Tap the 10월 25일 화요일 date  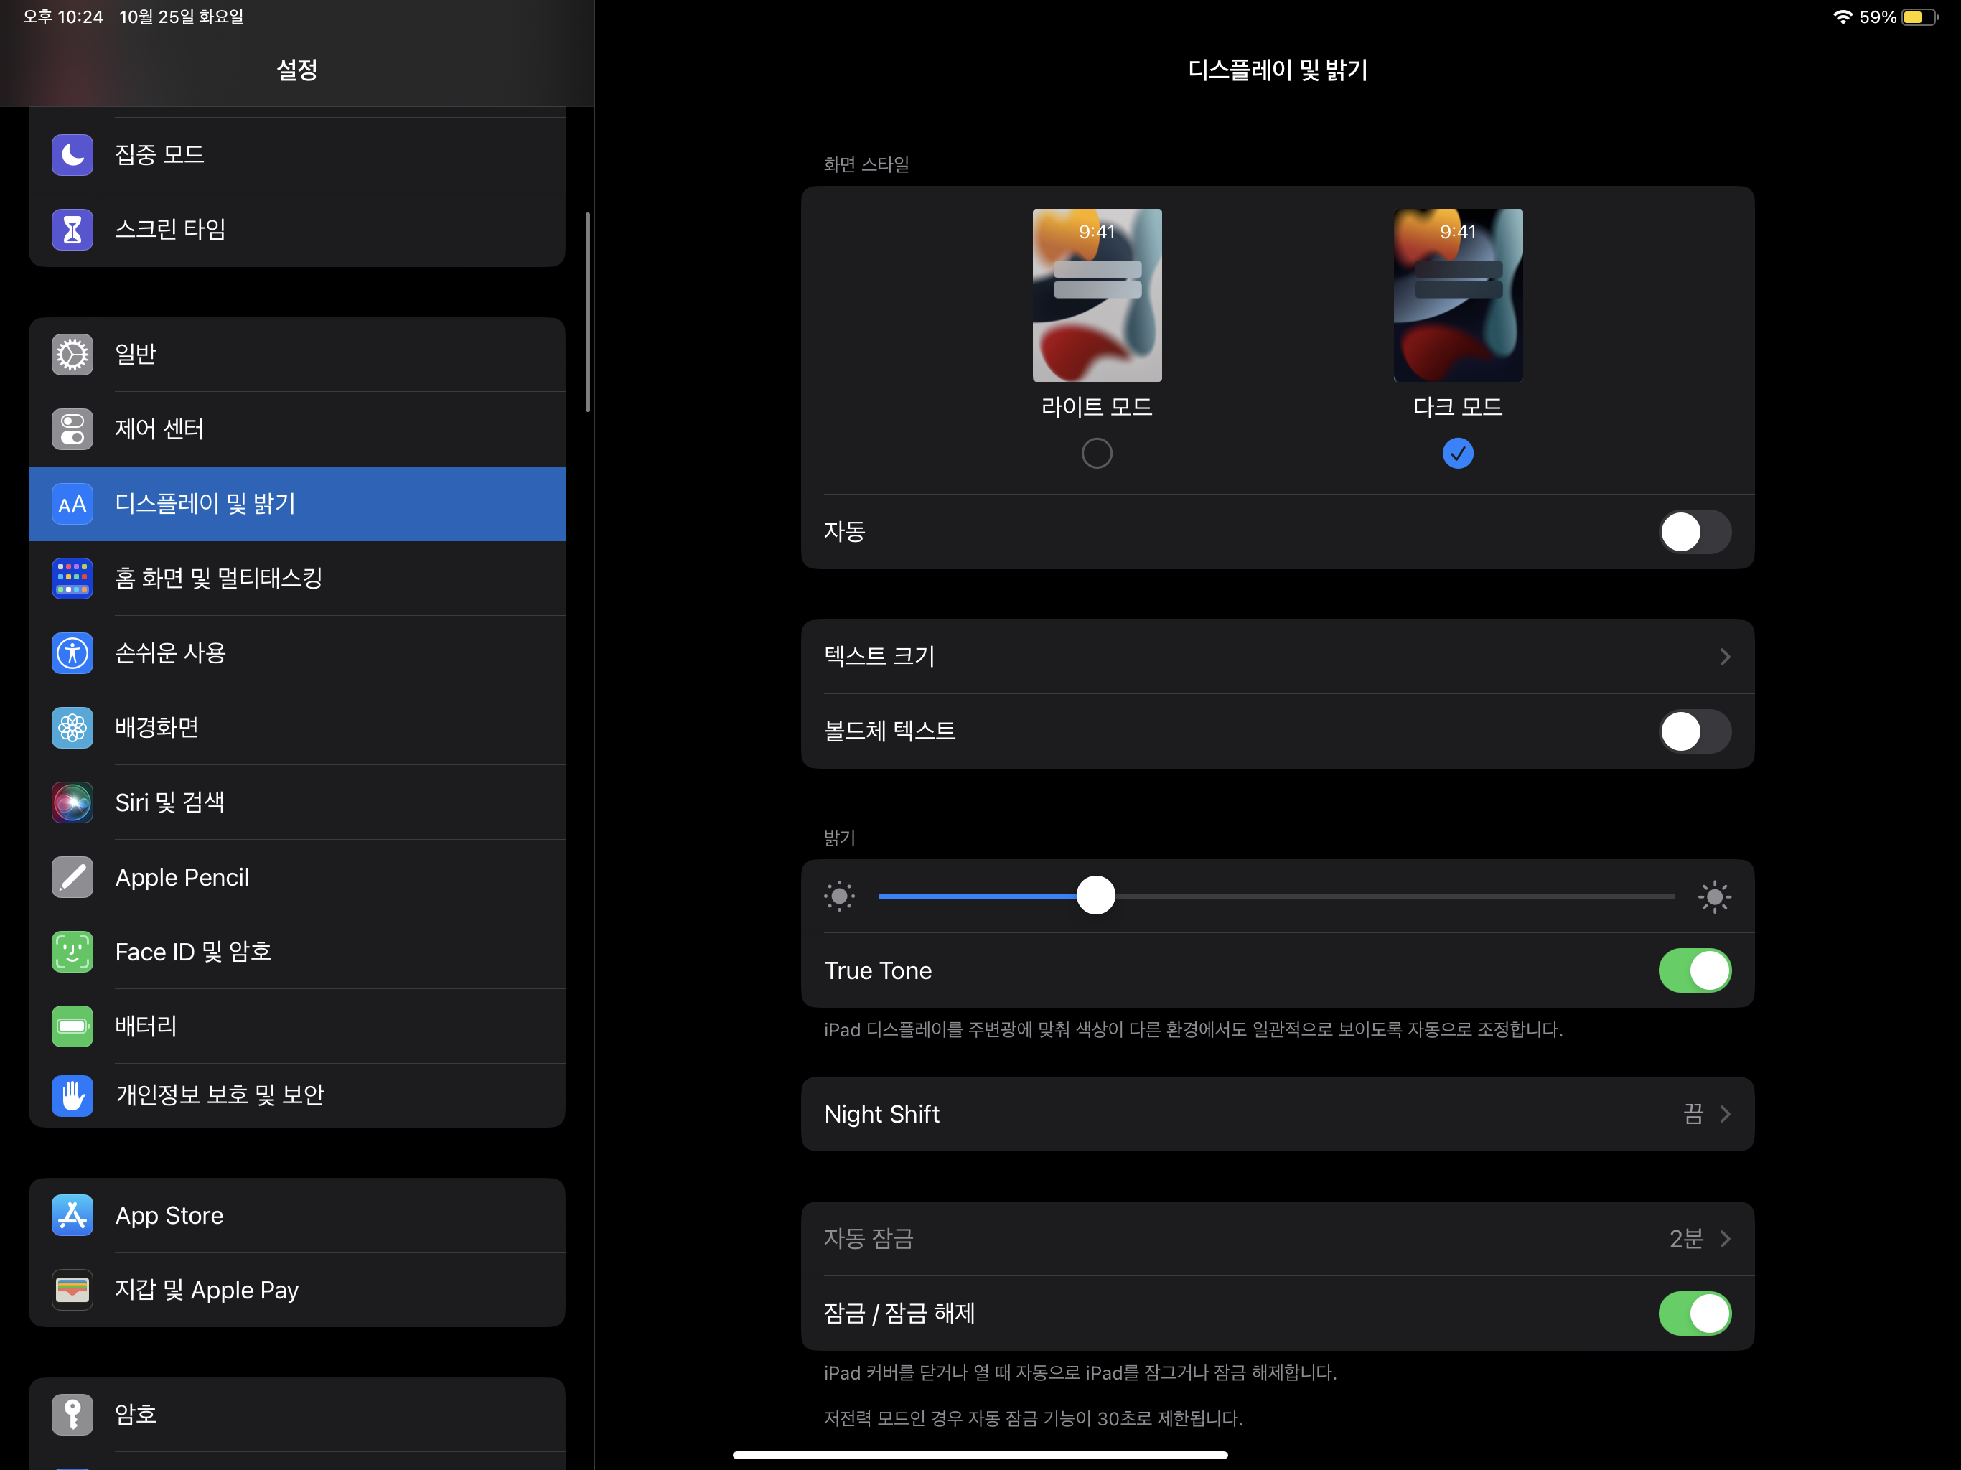182,17
